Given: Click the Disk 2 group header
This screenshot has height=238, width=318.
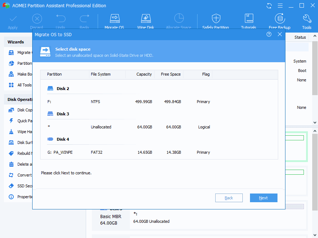Looking at the screenshot, I should 58,89.
